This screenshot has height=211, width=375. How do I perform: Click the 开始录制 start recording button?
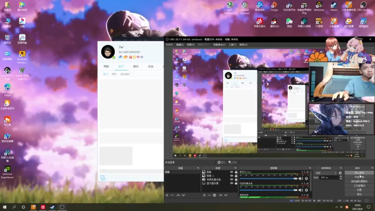coord(359,177)
